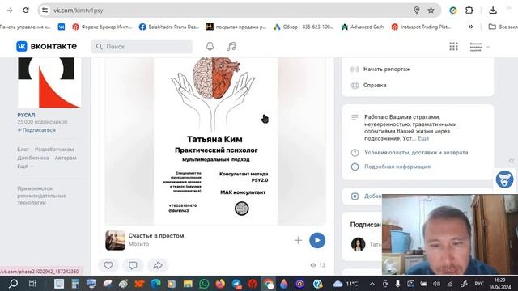Open the Разработчикам footer link
This screenshot has height=291, width=518.
click(54, 150)
